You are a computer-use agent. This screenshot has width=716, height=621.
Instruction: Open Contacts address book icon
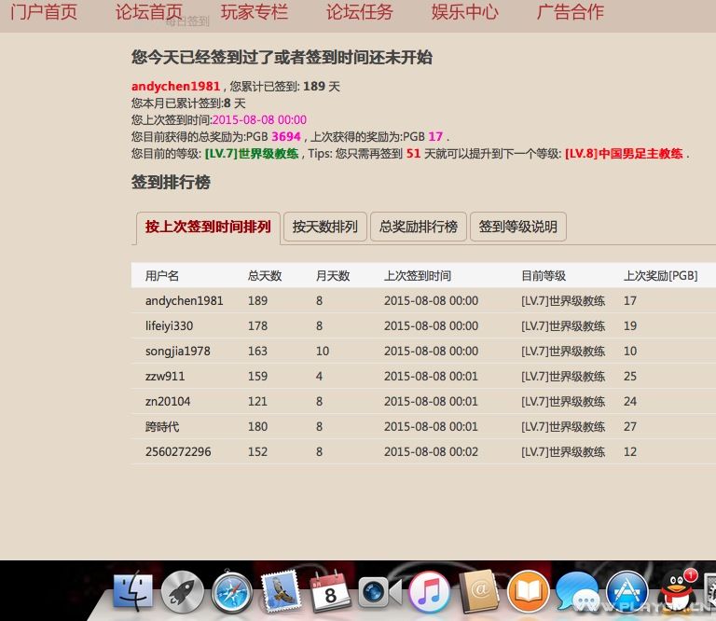tap(479, 592)
